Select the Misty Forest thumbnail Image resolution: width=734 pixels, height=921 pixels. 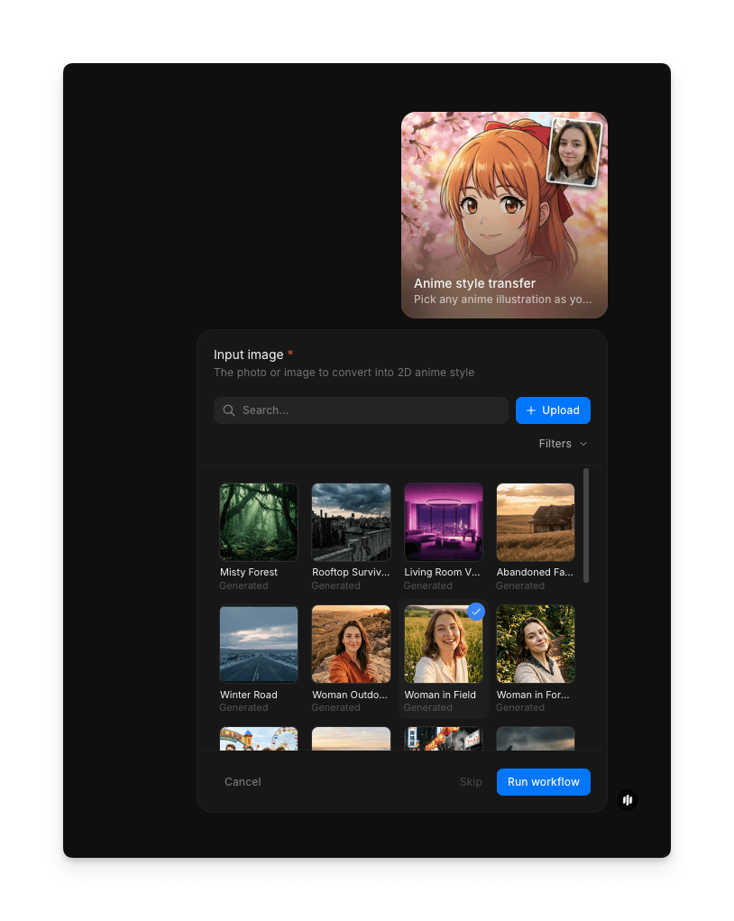point(259,522)
